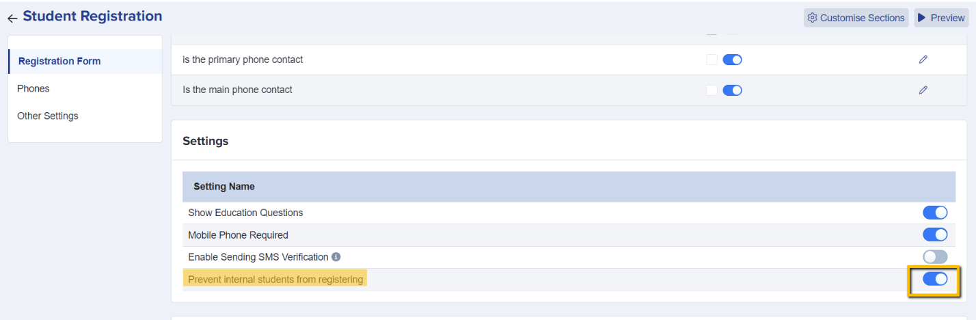Click the Setting Name column header
The image size is (976, 320).
(224, 186)
